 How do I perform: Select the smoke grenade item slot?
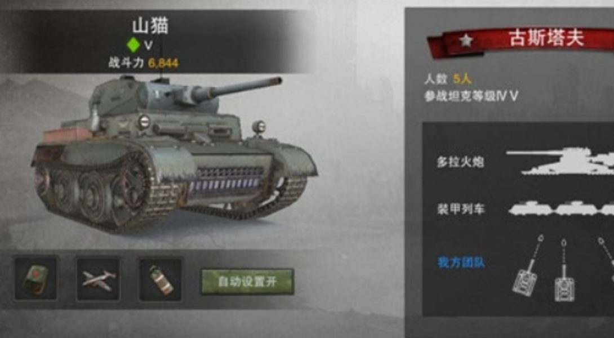tap(161, 279)
